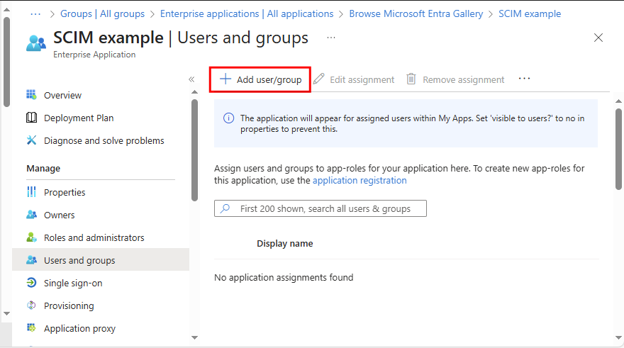Viewport: 624px width, 348px height.
Task: Click 'No application assignments found' text
Action: 284,277
